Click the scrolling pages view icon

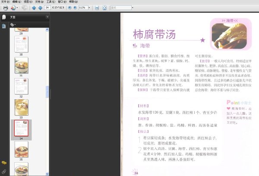pos(97,8)
